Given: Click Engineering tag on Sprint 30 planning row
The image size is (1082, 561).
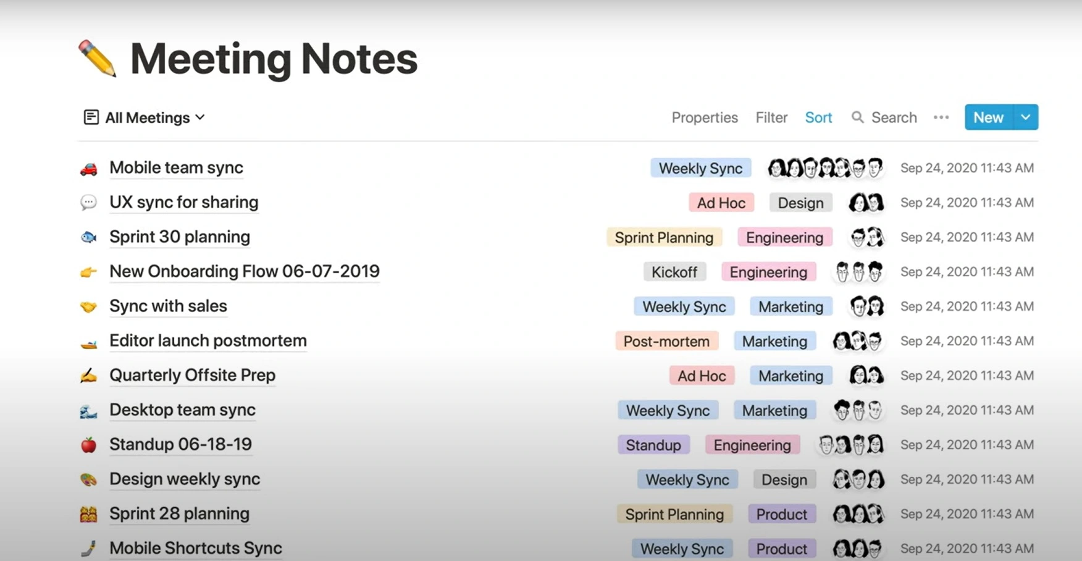Looking at the screenshot, I should 784,237.
